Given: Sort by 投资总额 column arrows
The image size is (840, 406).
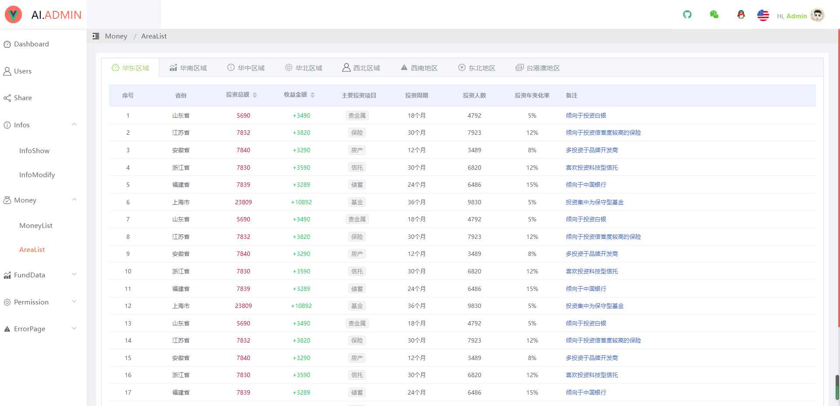Looking at the screenshot, I should (x=255, y=95).
